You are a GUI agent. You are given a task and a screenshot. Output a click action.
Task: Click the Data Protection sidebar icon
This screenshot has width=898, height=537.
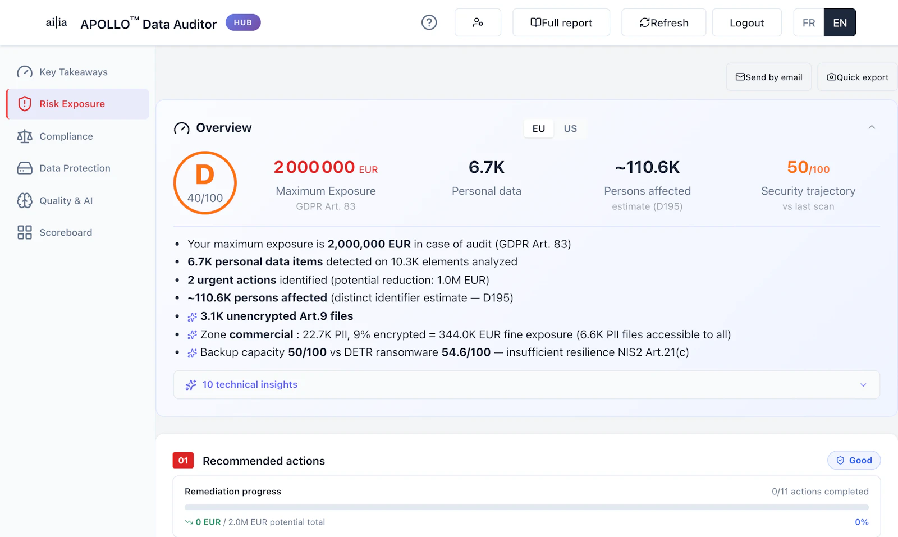(x=24, y=168)
